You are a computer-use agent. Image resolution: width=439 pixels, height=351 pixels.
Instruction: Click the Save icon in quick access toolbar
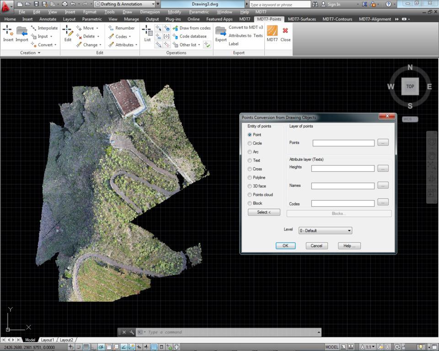click(x=37, y=4)
